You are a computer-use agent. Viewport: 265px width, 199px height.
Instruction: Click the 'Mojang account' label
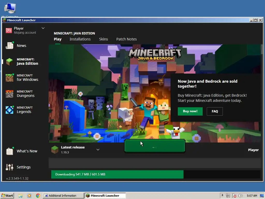[x=25, y=32]
